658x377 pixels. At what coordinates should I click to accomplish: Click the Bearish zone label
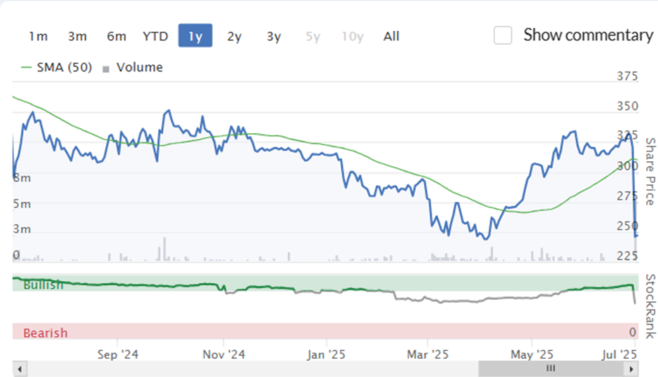point(45,333)
